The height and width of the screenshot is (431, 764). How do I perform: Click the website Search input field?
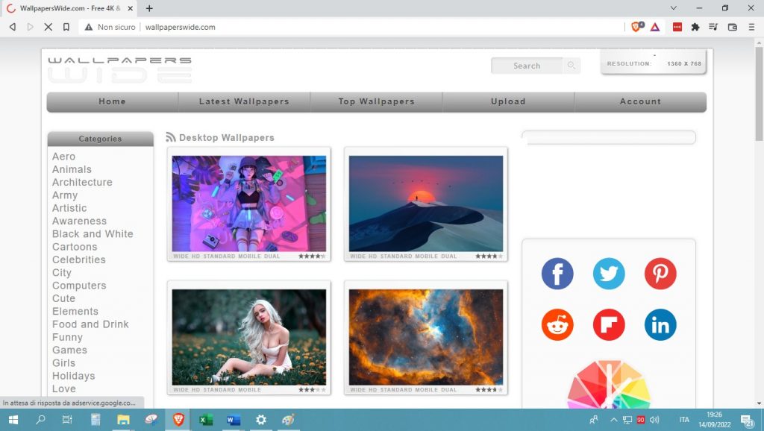tap(527, 66)
